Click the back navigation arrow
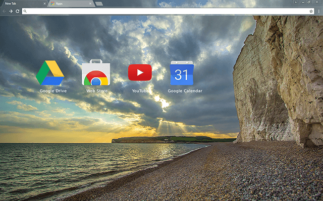The width and height of the screenshot is (323, 201). coord(4,11)
